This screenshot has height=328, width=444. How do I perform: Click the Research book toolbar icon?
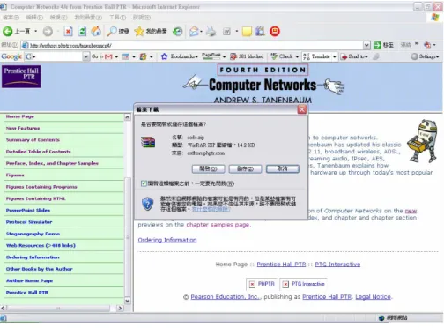coord(260,31)
